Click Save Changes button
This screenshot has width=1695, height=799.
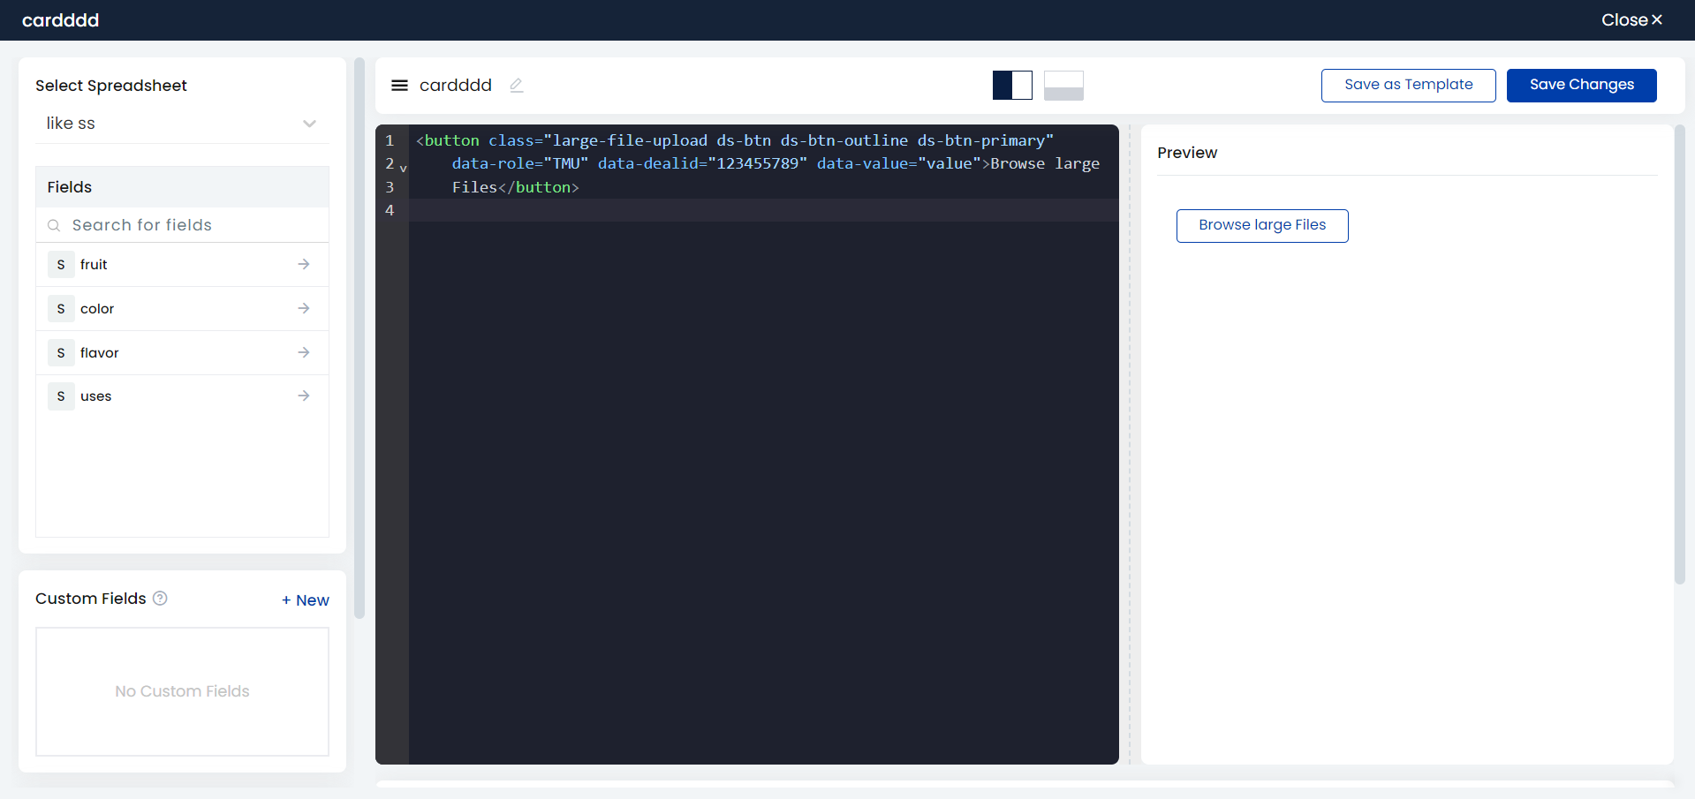tap(1581, 86)
